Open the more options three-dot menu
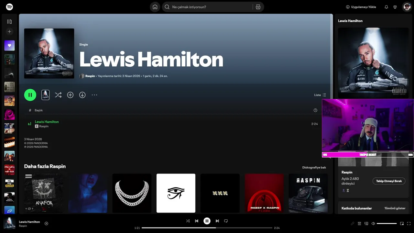The width and height of the screenshot is (414, 233). [94, 95]
